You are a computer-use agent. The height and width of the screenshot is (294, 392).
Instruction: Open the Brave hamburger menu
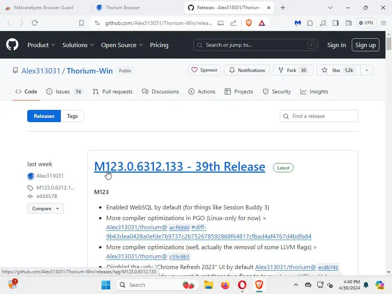pyautogui.click(x=384, y=23)
